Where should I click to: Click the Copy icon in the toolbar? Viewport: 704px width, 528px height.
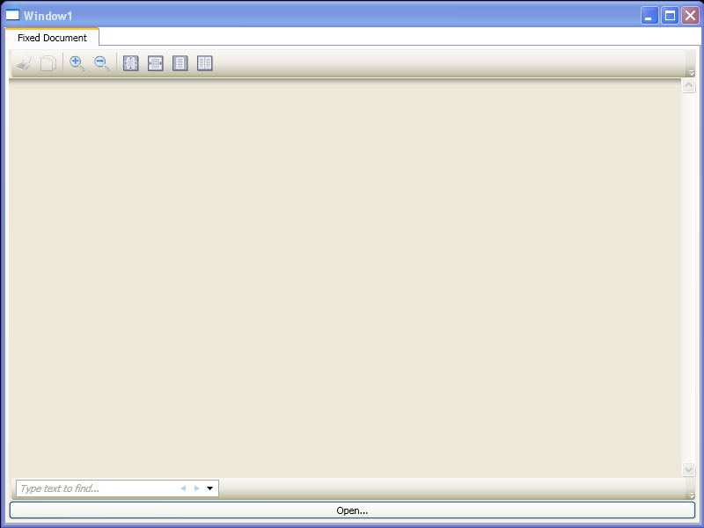(x=48, y=63)
